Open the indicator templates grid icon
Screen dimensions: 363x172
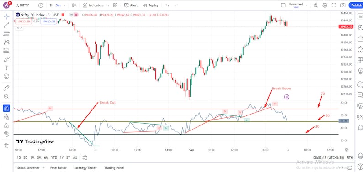(x=115, y=5)
